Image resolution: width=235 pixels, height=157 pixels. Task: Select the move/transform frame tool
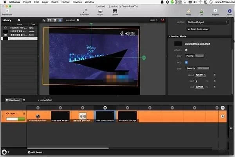click(49, 20)
